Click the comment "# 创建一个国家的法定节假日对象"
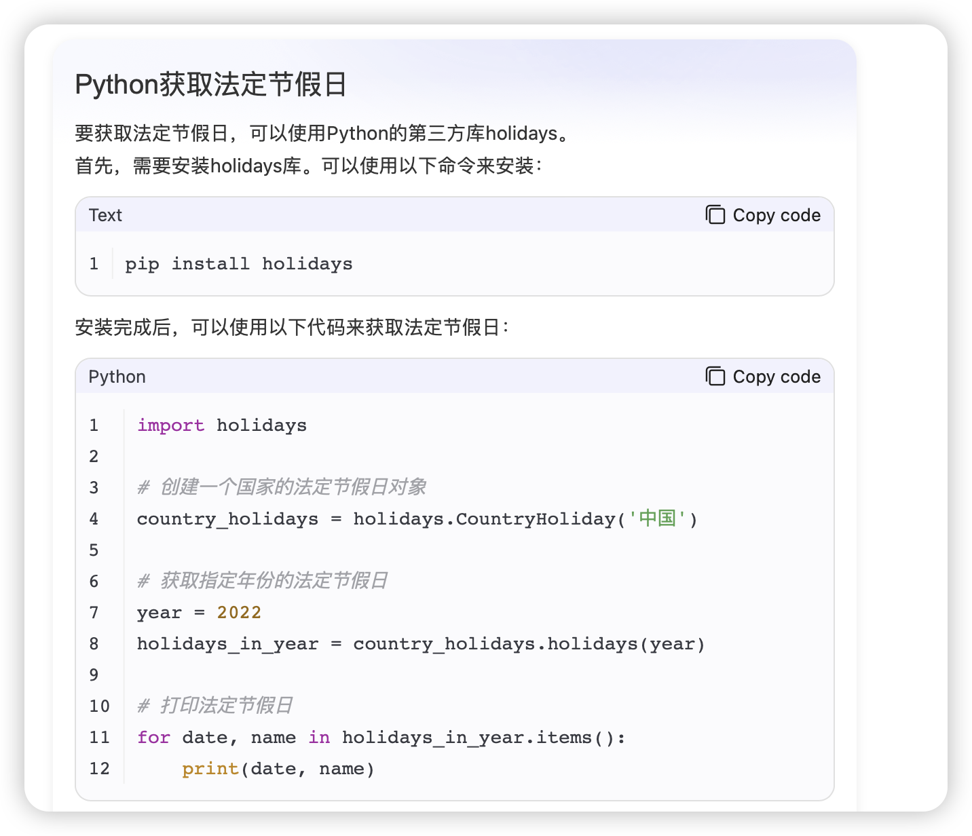 [x=282, y=487]
